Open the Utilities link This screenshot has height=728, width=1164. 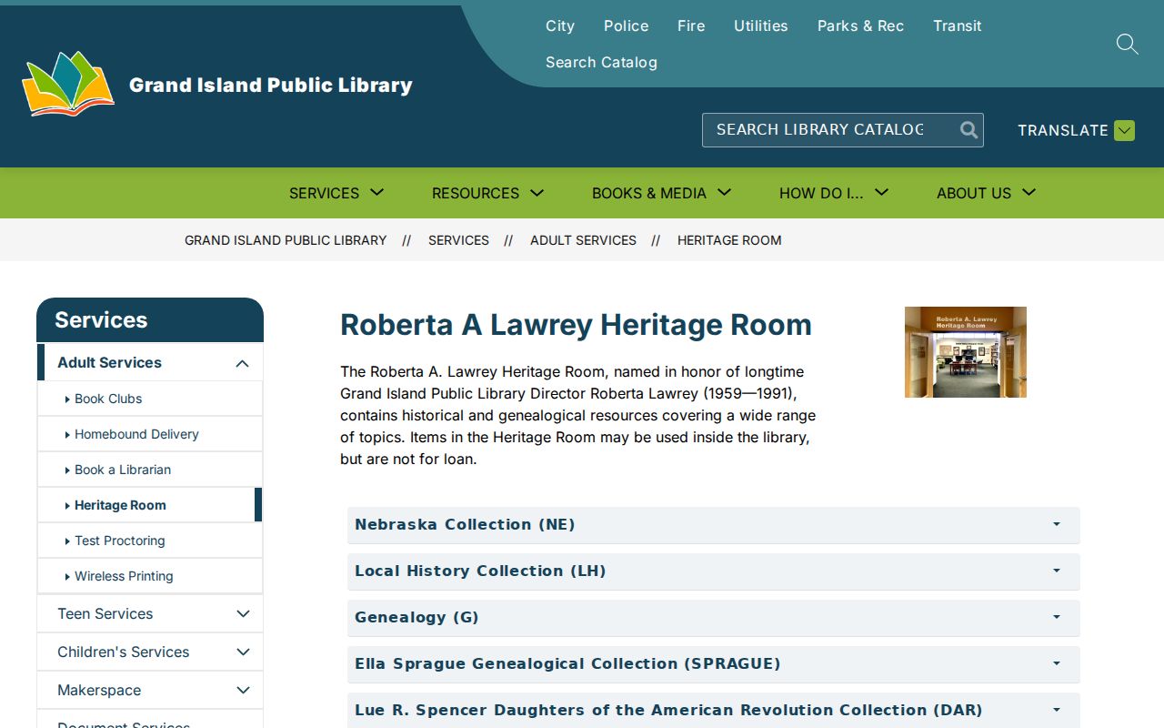(x=761, y=25)
